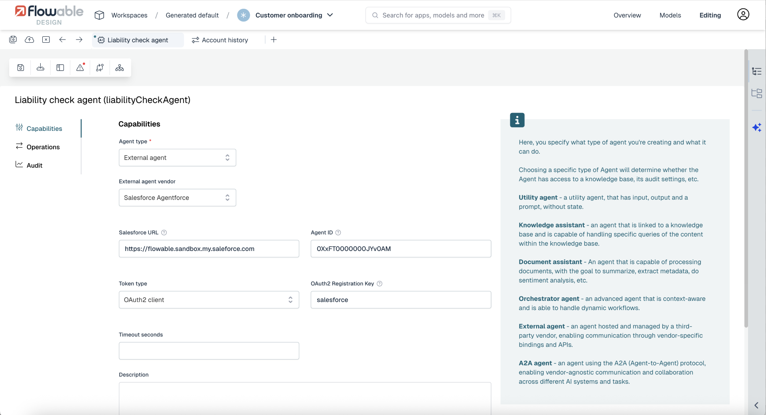This screenshot has height=415, width=766.
Task: Click the Workspaces breadcrumb link
Action: click(x=129, y=15)
